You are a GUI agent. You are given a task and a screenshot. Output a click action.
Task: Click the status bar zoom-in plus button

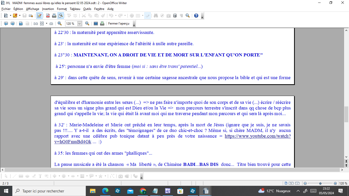coord(335,183)
